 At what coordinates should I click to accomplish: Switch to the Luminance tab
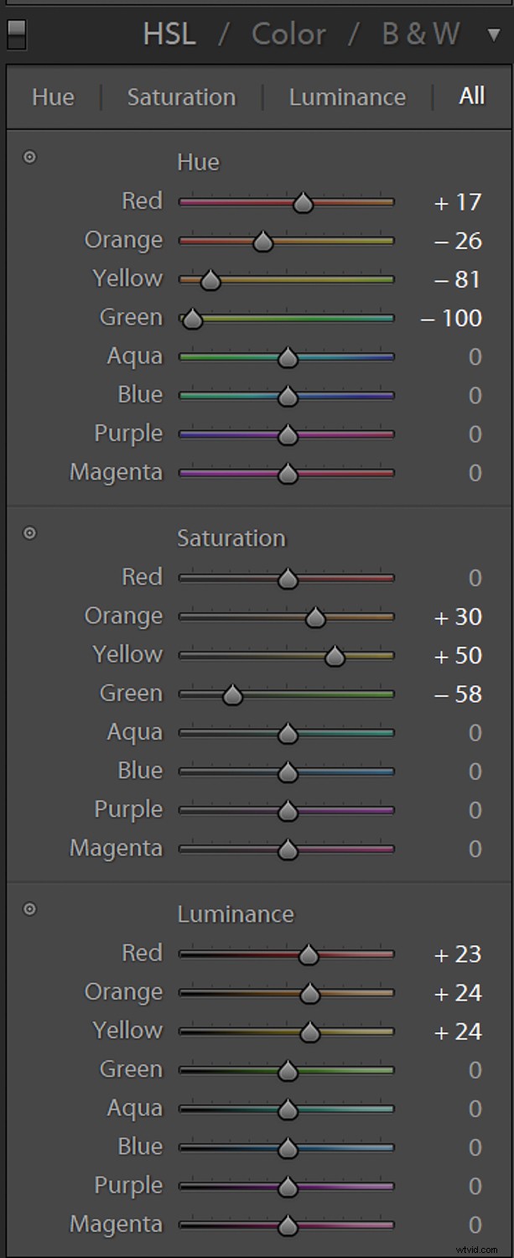(x=347, y=97)
